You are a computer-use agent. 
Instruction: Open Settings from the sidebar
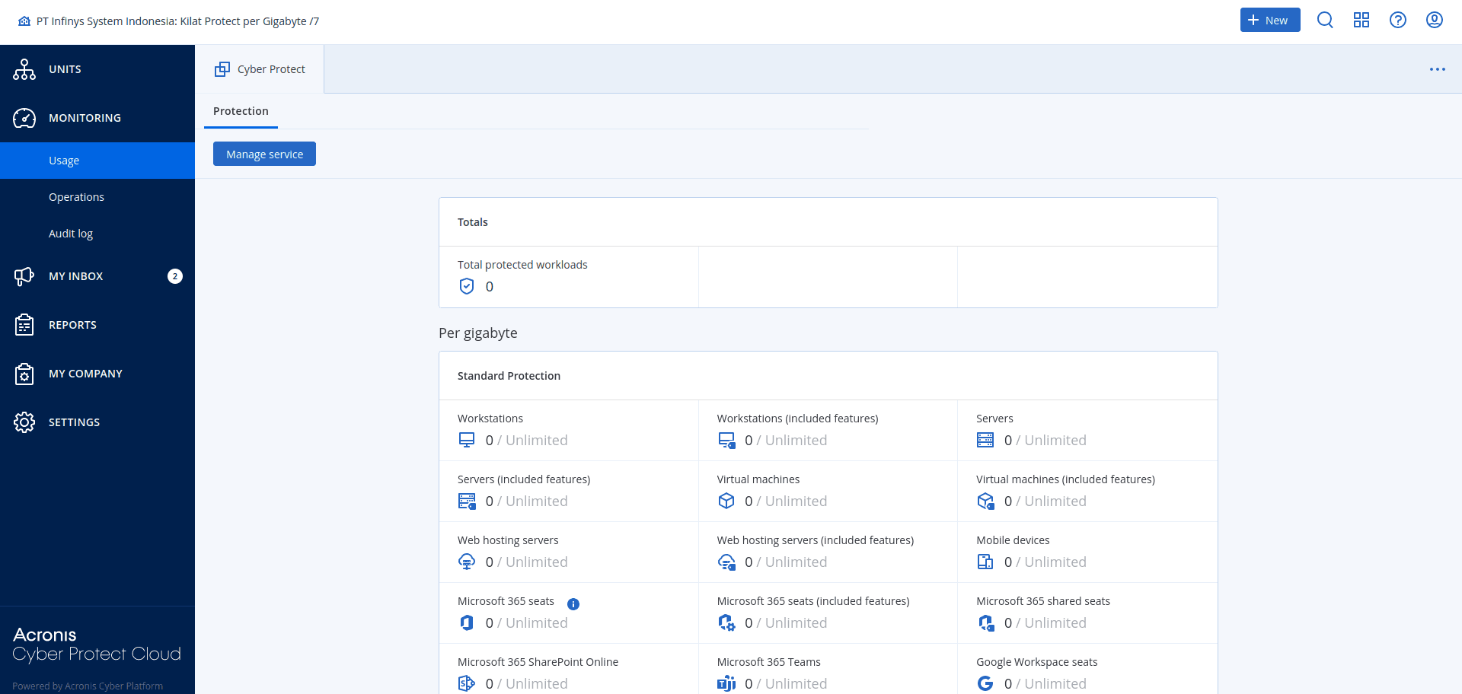click(74, 422)
